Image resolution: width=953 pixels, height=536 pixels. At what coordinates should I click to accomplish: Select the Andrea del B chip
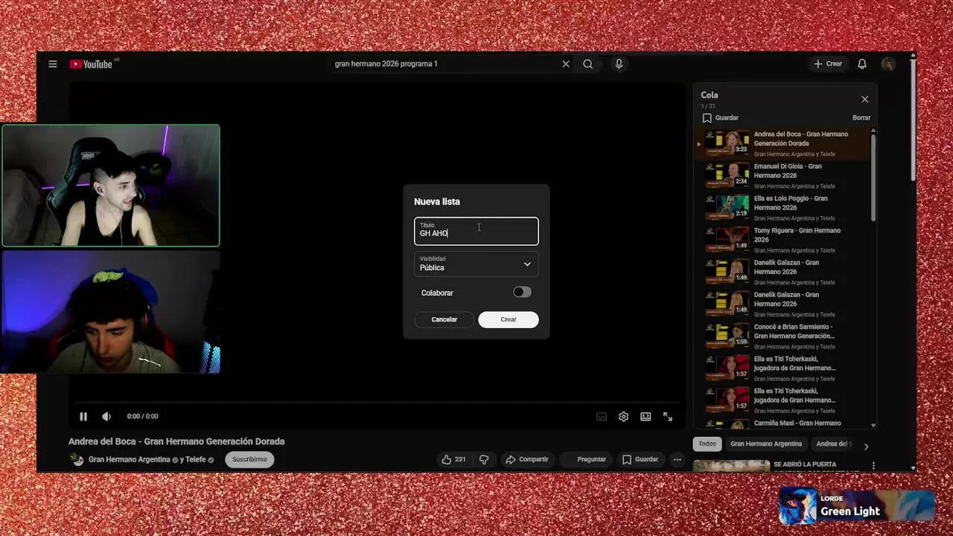coord(833,444)
